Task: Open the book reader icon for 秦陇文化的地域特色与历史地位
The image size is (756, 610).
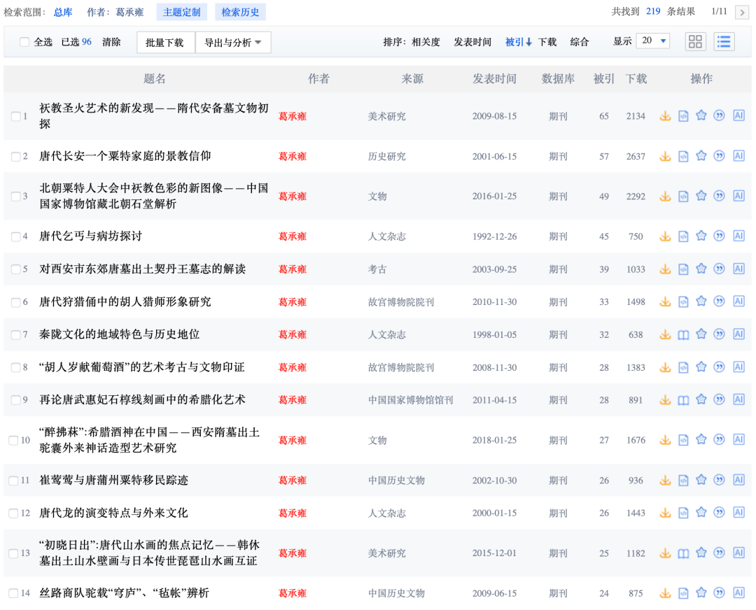Action: click(683, 334)
